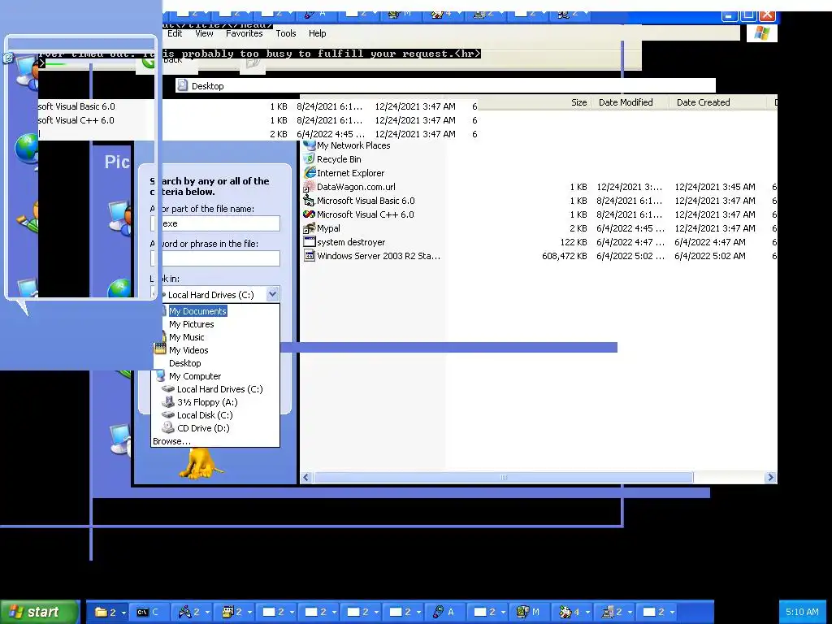Open the Tools menu
832x624 pixels.
click(285, 32)
